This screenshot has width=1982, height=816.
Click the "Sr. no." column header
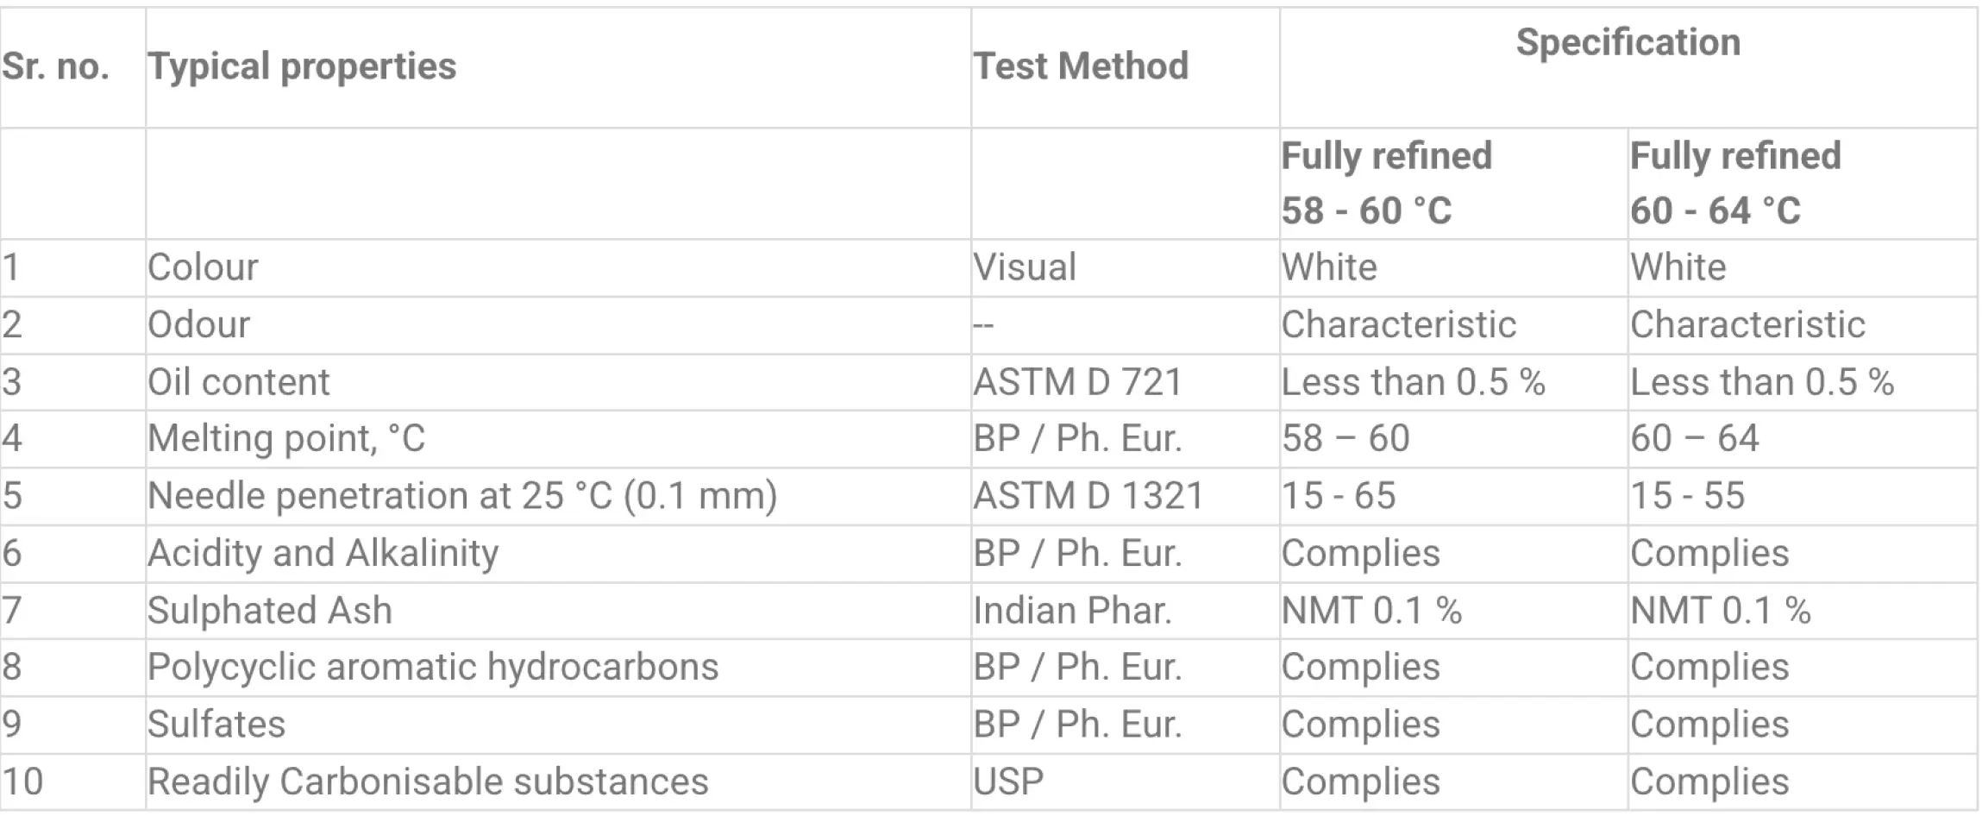[56, 66]
